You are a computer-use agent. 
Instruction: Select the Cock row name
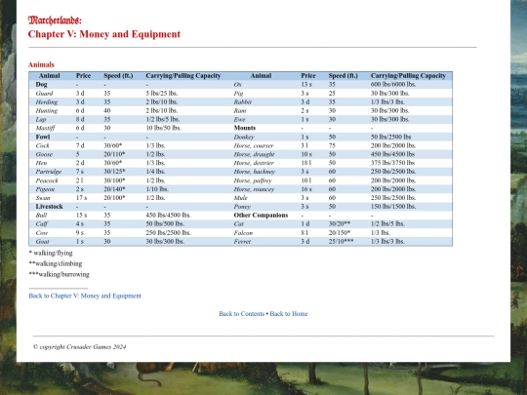point(42,145)
